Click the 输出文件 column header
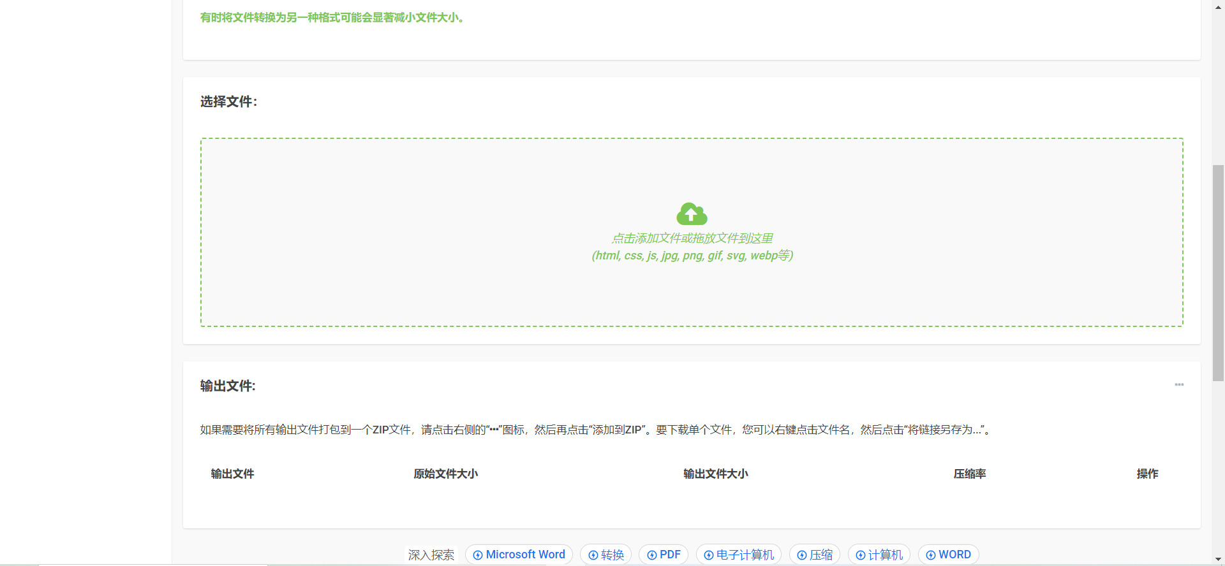This screenshot has height=566, width=1225. point(232,474)
